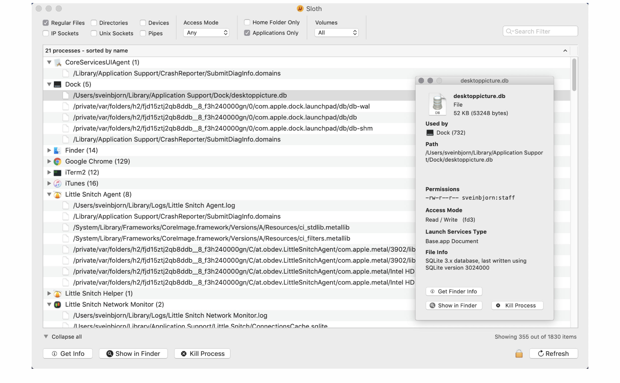This screenshot has height=383, width=620.
Task: Open the Volumes dropdown
Action: click(336, 33)
